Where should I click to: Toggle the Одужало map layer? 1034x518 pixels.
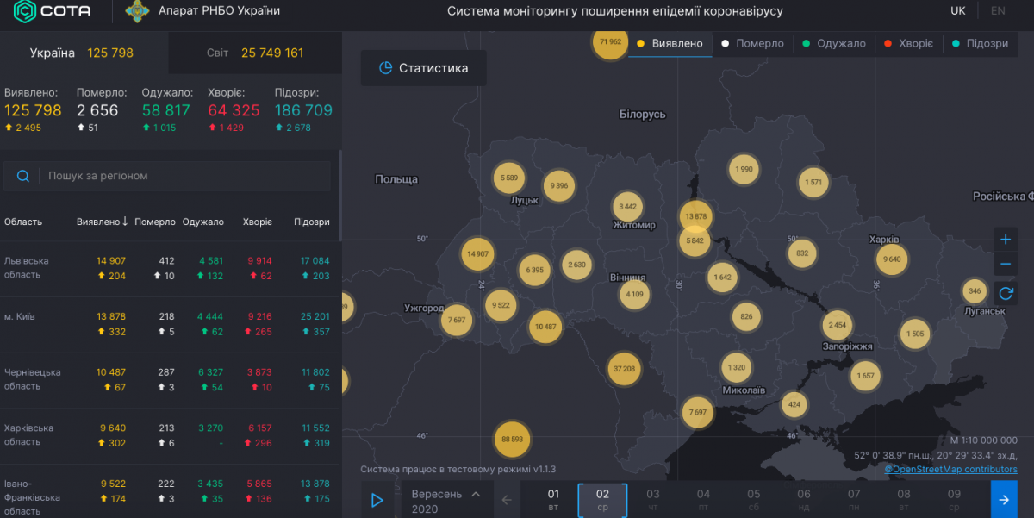pos(833,43)
